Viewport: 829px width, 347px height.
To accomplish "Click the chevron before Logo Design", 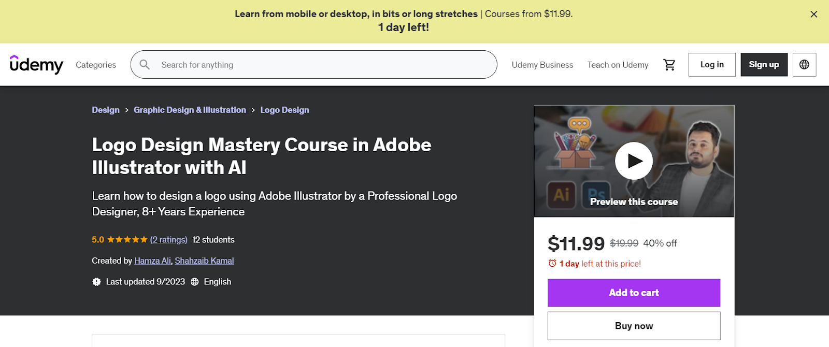I will pyautogui.click(x=253, y=110).
